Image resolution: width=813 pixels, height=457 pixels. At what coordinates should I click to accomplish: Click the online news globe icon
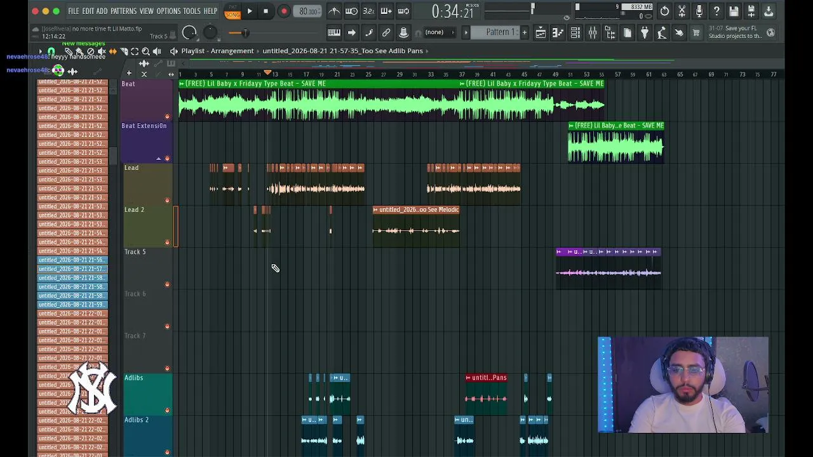(770, 32)
